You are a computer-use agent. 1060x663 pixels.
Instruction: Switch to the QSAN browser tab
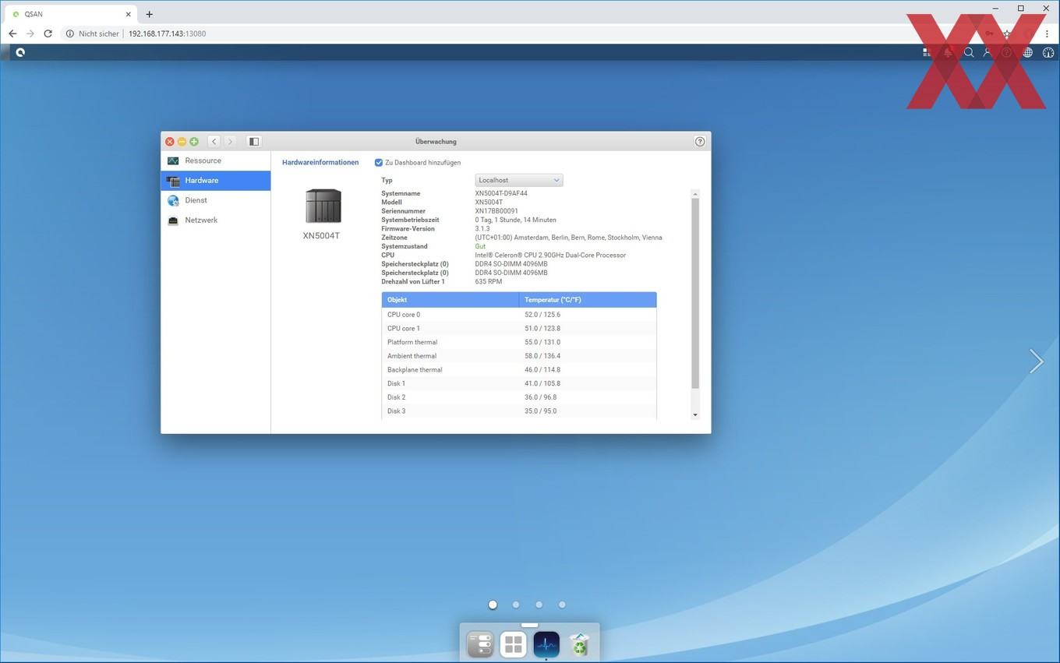click(70, 14)
